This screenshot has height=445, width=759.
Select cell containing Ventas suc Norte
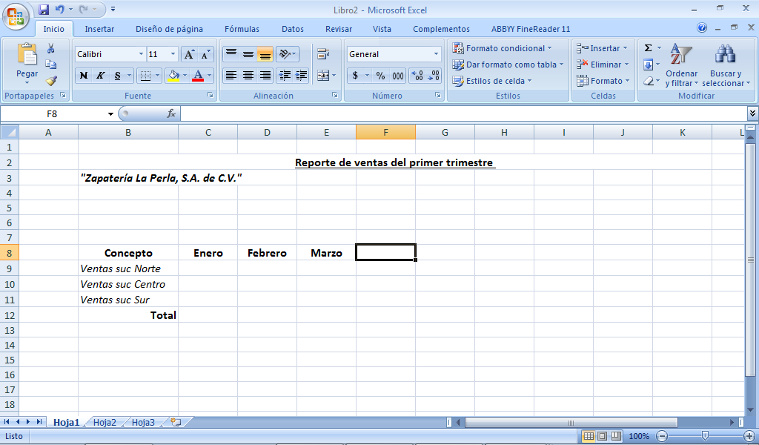point(127,268)
